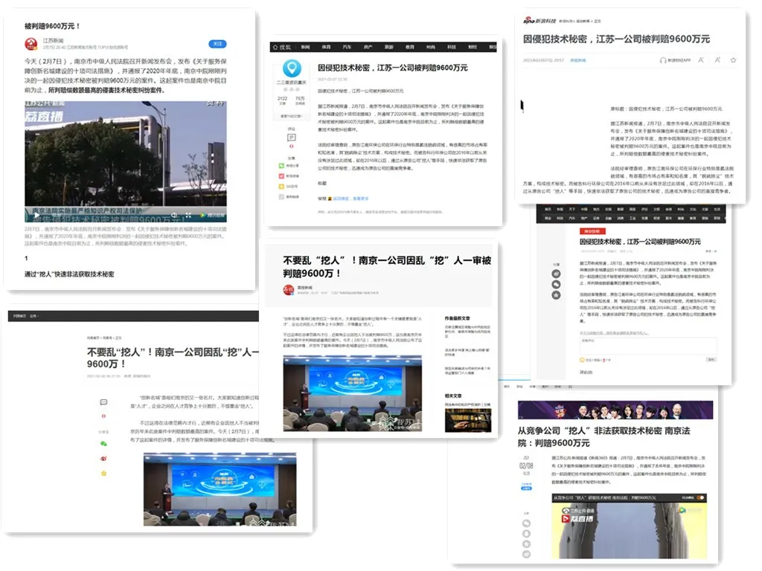Image resolution: width=762 pixels, height=571 pixels.
Task: Open the speech-bubble comment icon on bottom-left article
Action: (103, 401)
